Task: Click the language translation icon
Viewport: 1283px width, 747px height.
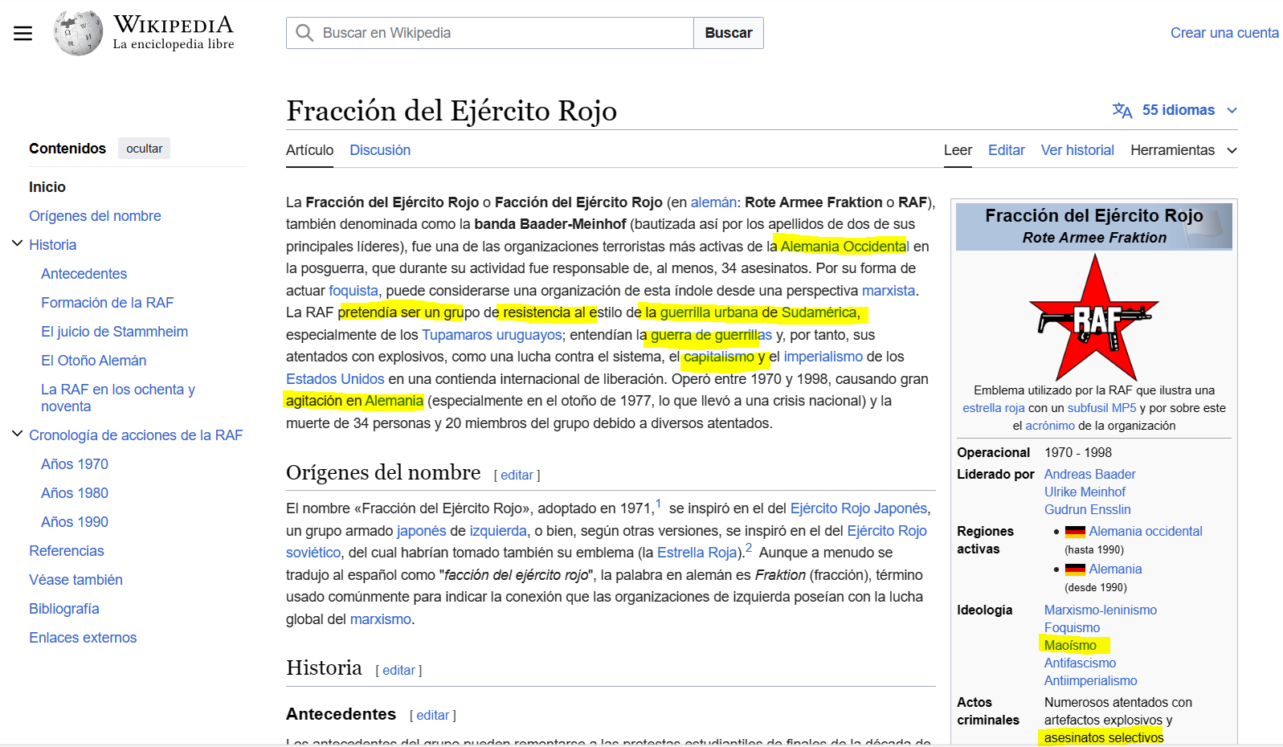Action: point(1122,110)
